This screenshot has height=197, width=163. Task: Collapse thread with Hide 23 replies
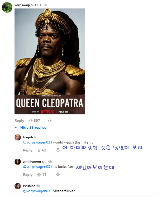(x=33, y=127)
